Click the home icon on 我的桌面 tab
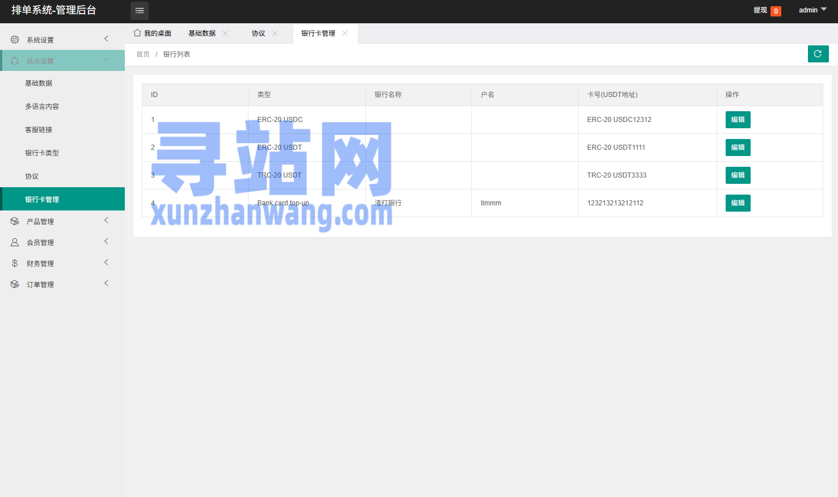Image resolution: width=838 pixels, height=497 pixels. (137, 33)
